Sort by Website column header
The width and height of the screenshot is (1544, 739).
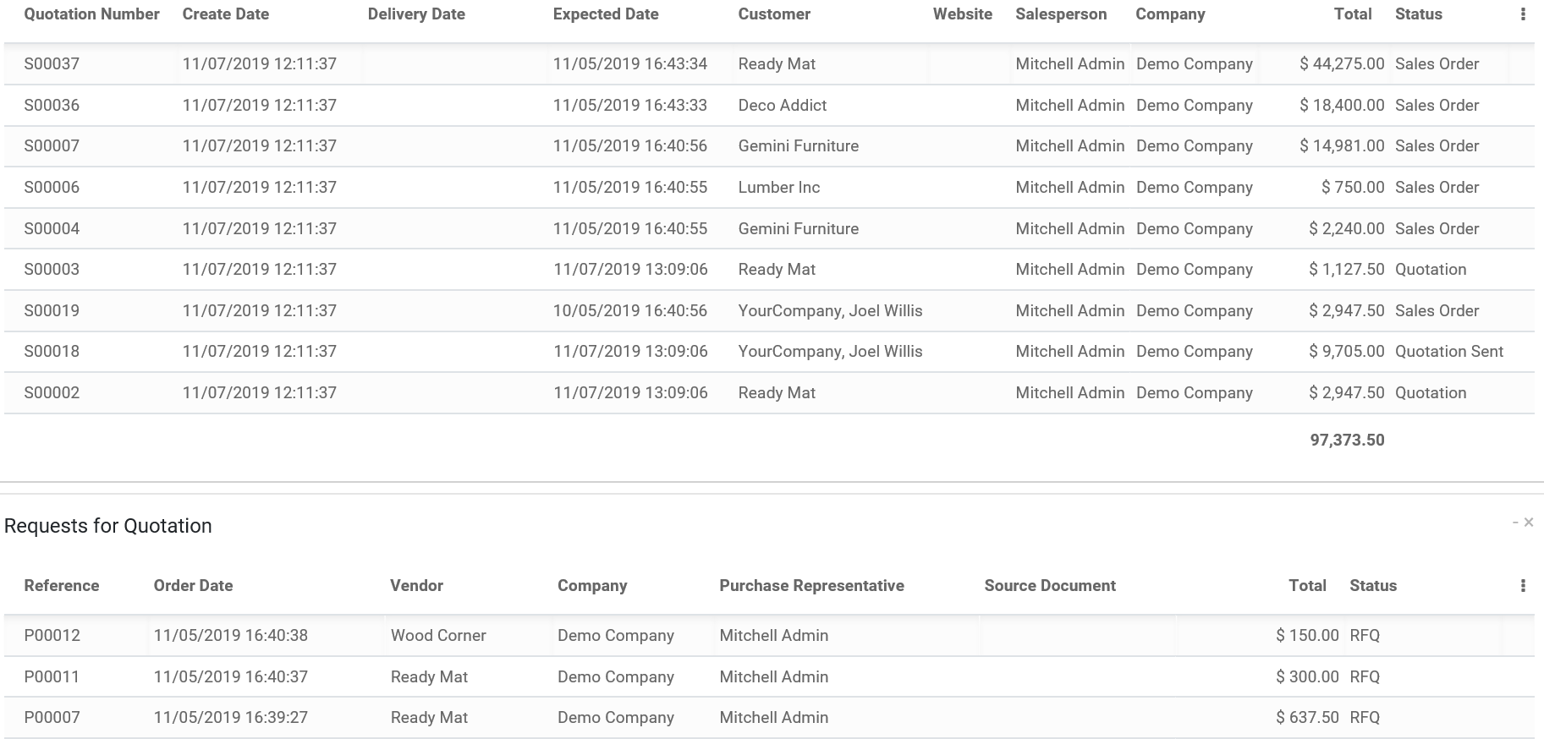[963, 14]
